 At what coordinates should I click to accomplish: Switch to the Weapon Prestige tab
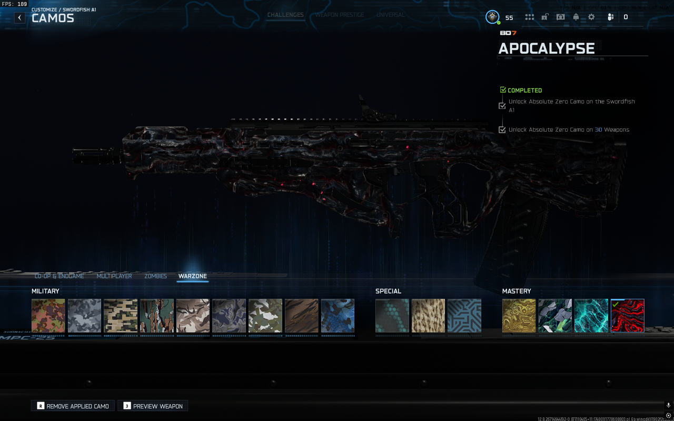coord(340,15)
